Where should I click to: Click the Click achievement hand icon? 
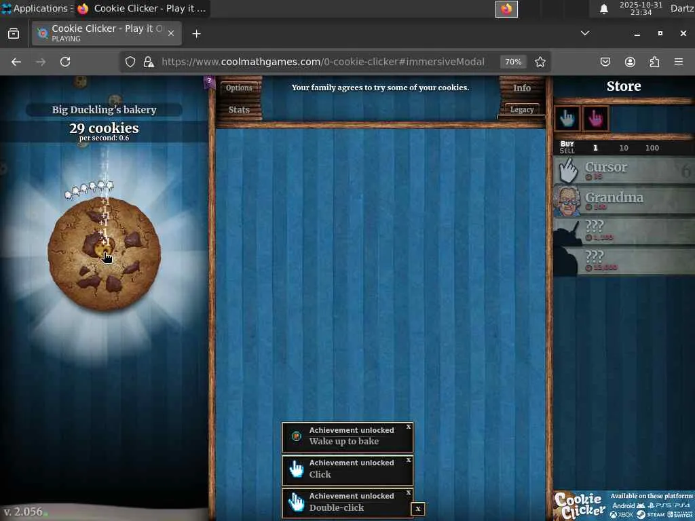pyautogui.click(x=297, y=469)
